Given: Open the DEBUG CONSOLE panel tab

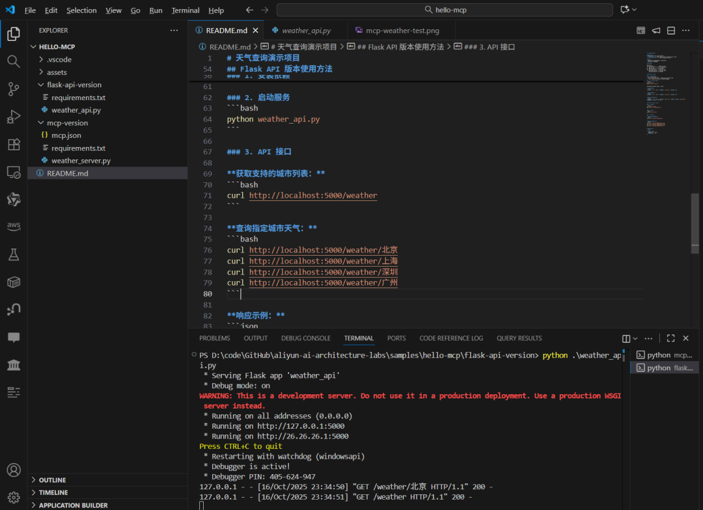Looking at the screenshot, I should coord(305,338).
